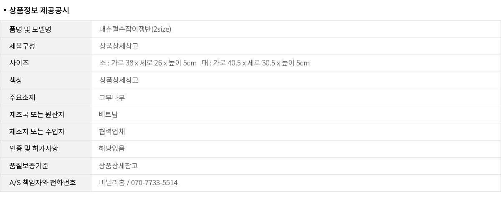Click the 제조자 또는 수입자 label
501x198 pixels.
[37, 132]
